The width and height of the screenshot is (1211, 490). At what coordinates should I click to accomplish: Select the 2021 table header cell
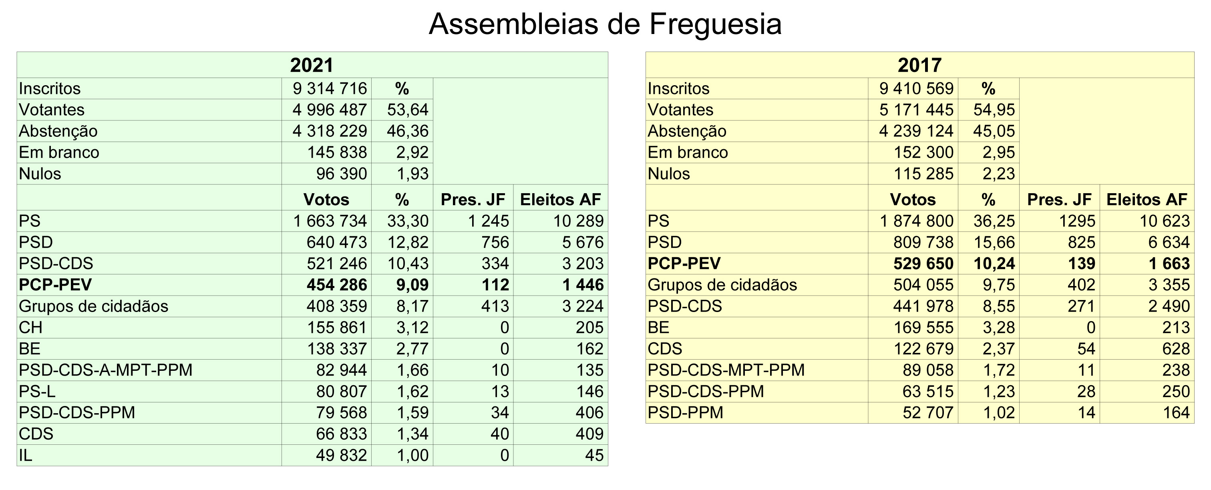click(312, 65)
